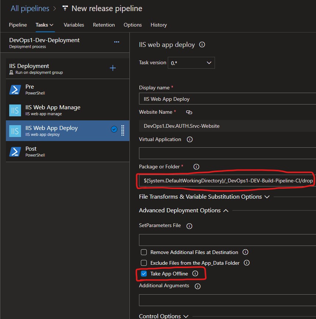
Task: Click the IIS Web App Deploy drag handle
Action: point(123,130)
